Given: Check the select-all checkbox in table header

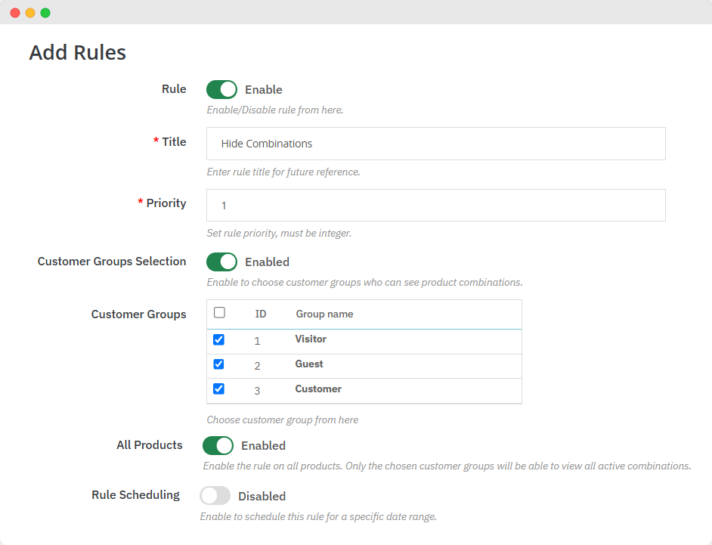Looking at the screenshot, I should pyautogui.click(x=219, y=313).
